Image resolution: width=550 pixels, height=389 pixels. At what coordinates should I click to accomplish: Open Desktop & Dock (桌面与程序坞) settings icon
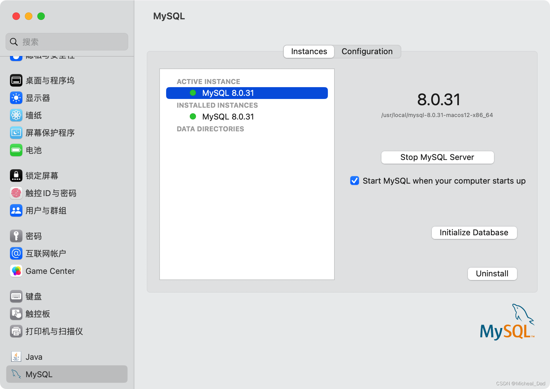point(16,81)
